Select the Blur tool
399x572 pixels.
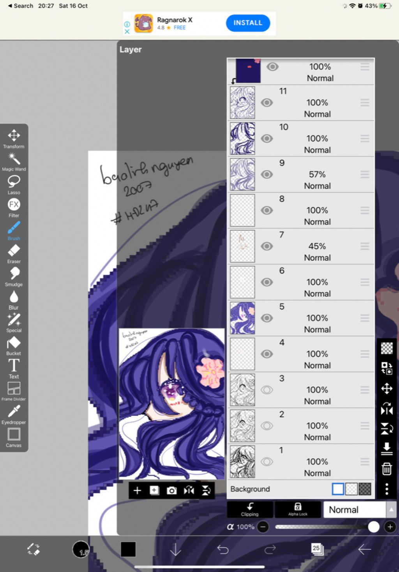[14, 300]
